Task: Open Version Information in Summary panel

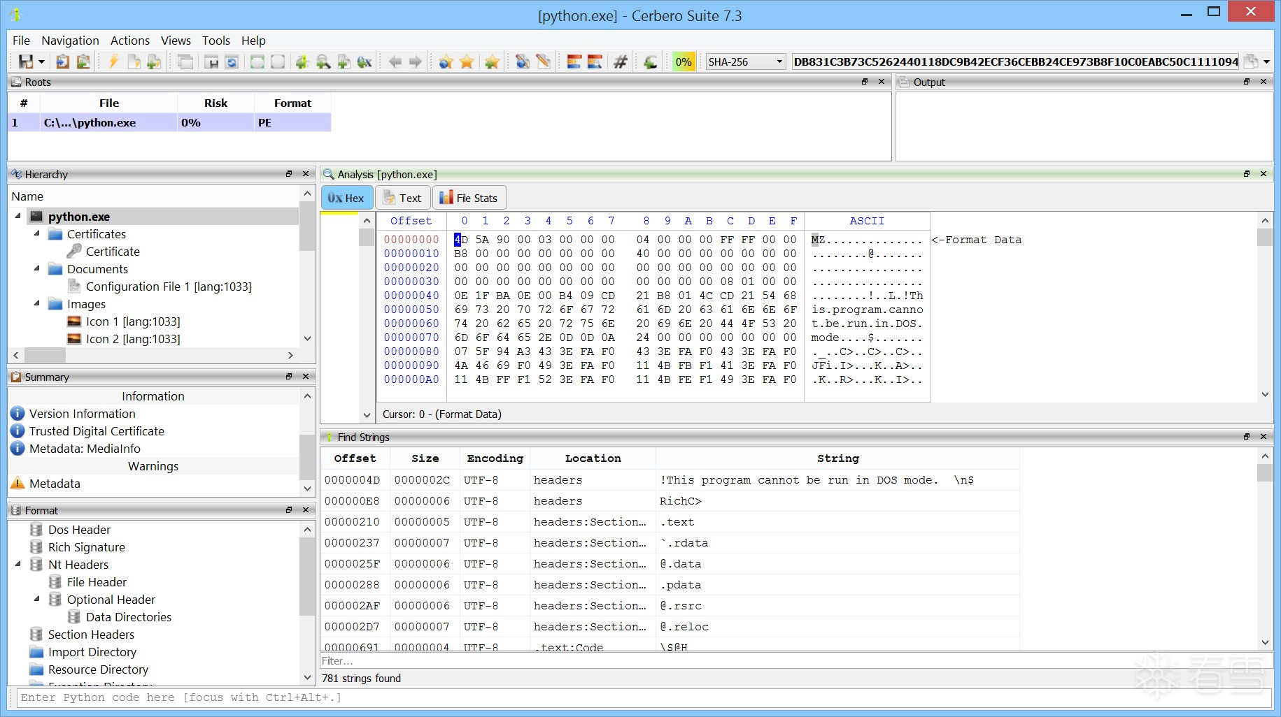Action: tap(82, 414)
